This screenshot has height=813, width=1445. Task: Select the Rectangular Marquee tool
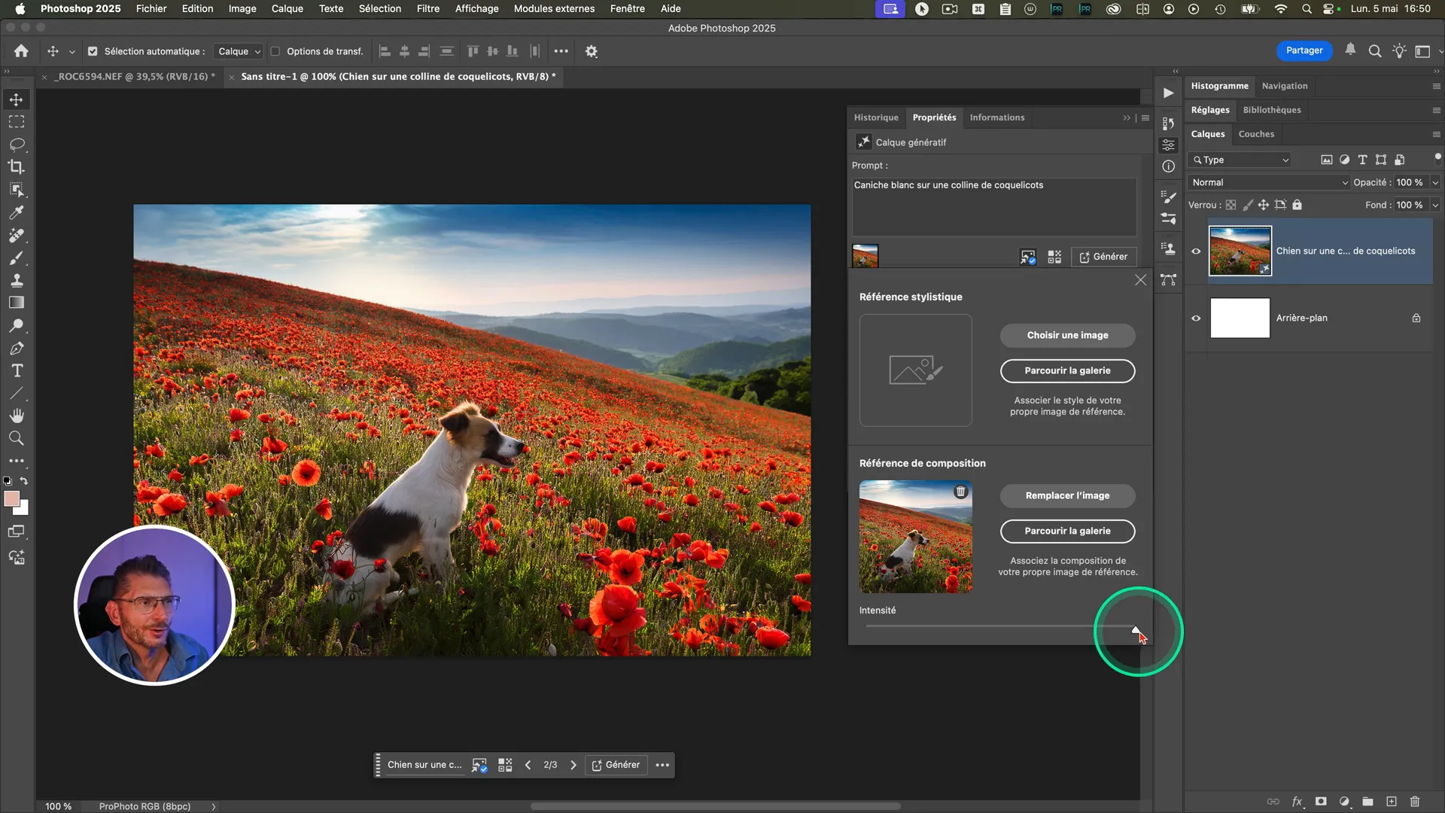[16, 122]
